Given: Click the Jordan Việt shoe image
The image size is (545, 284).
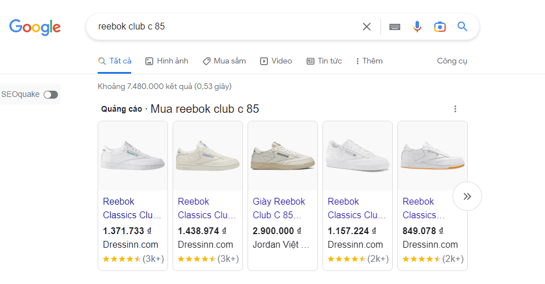Looking at the screenshot, I should coord(283,156).
